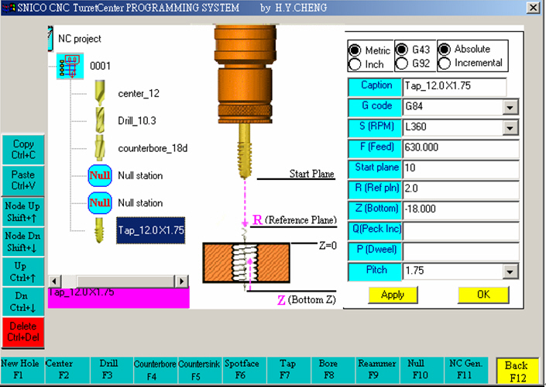Click the Counterbore F4 function tab
This screenshot has height=387, width=546.
(155, 371)
